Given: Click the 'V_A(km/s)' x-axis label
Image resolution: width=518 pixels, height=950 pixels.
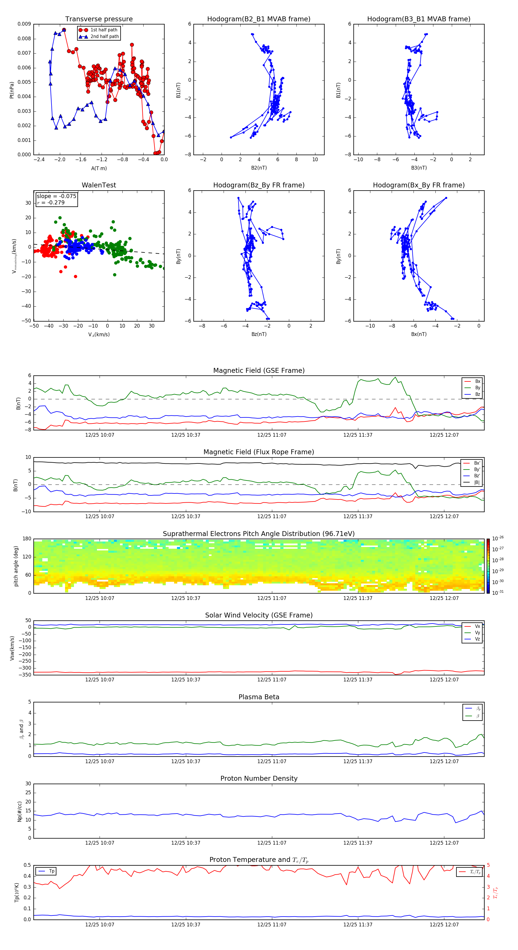Looking at the screenshot, I should pyautogui.click(x=99, y=335).
